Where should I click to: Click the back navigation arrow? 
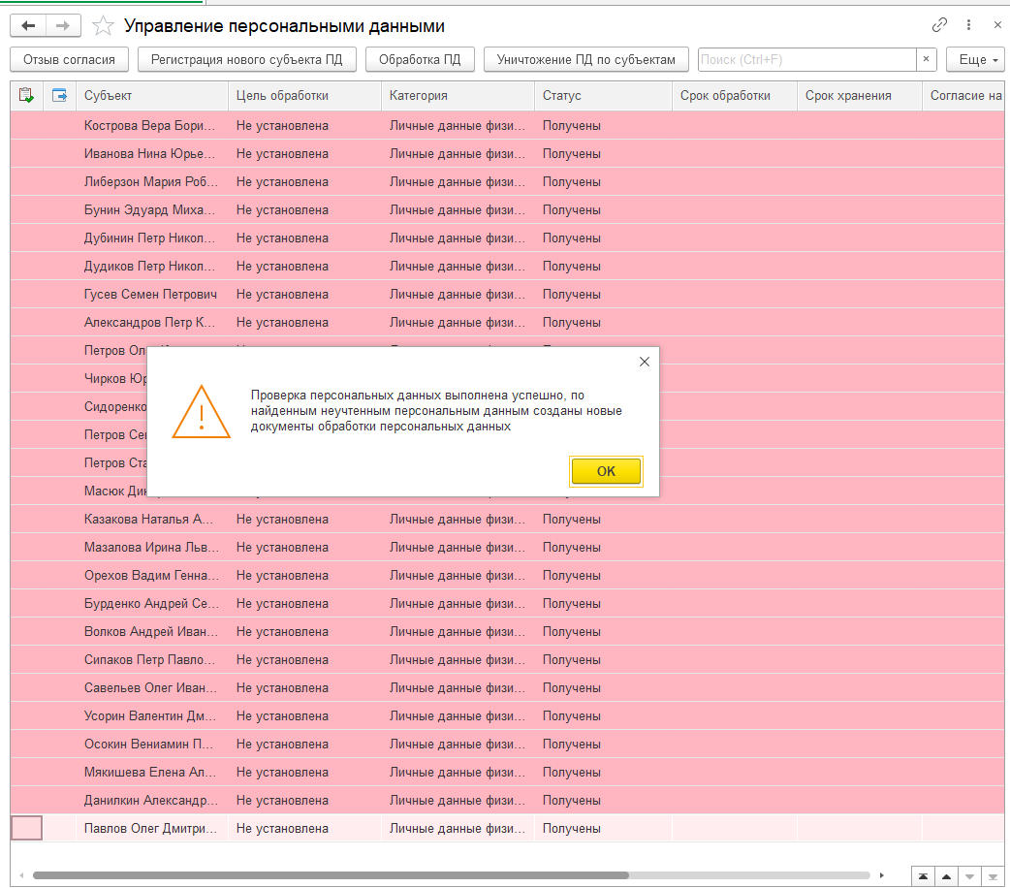coord(28,26)
